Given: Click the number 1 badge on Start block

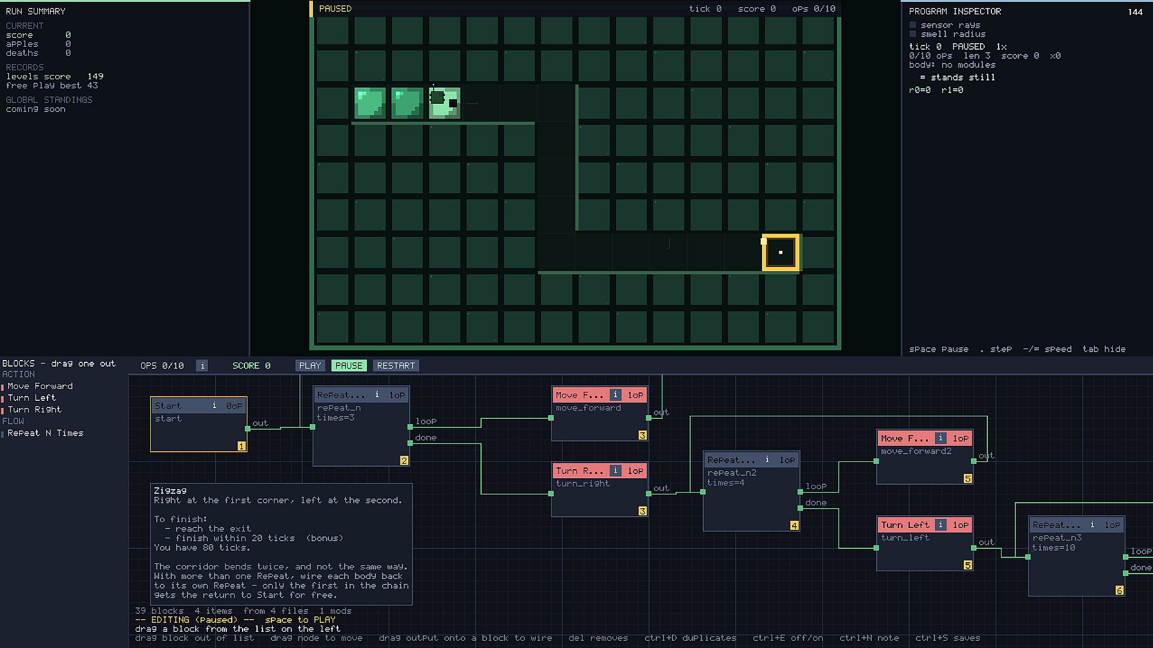Looking at the screenshot, I should click(x=241, y=446).
